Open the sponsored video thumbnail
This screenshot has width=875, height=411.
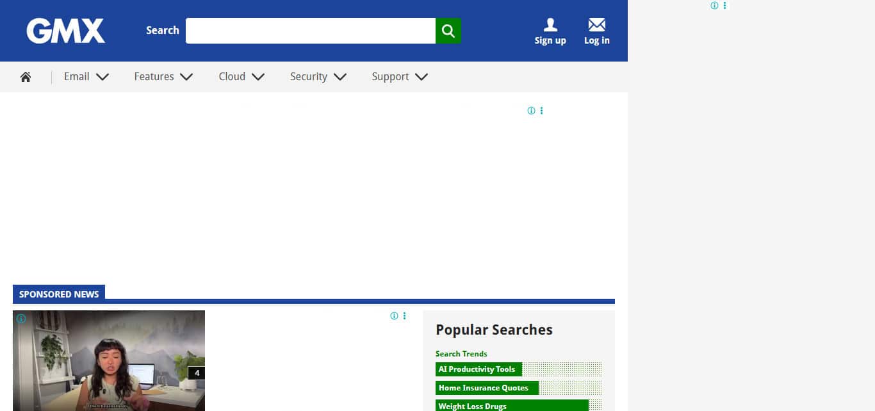pyautogui.click(x=109, y=360)
